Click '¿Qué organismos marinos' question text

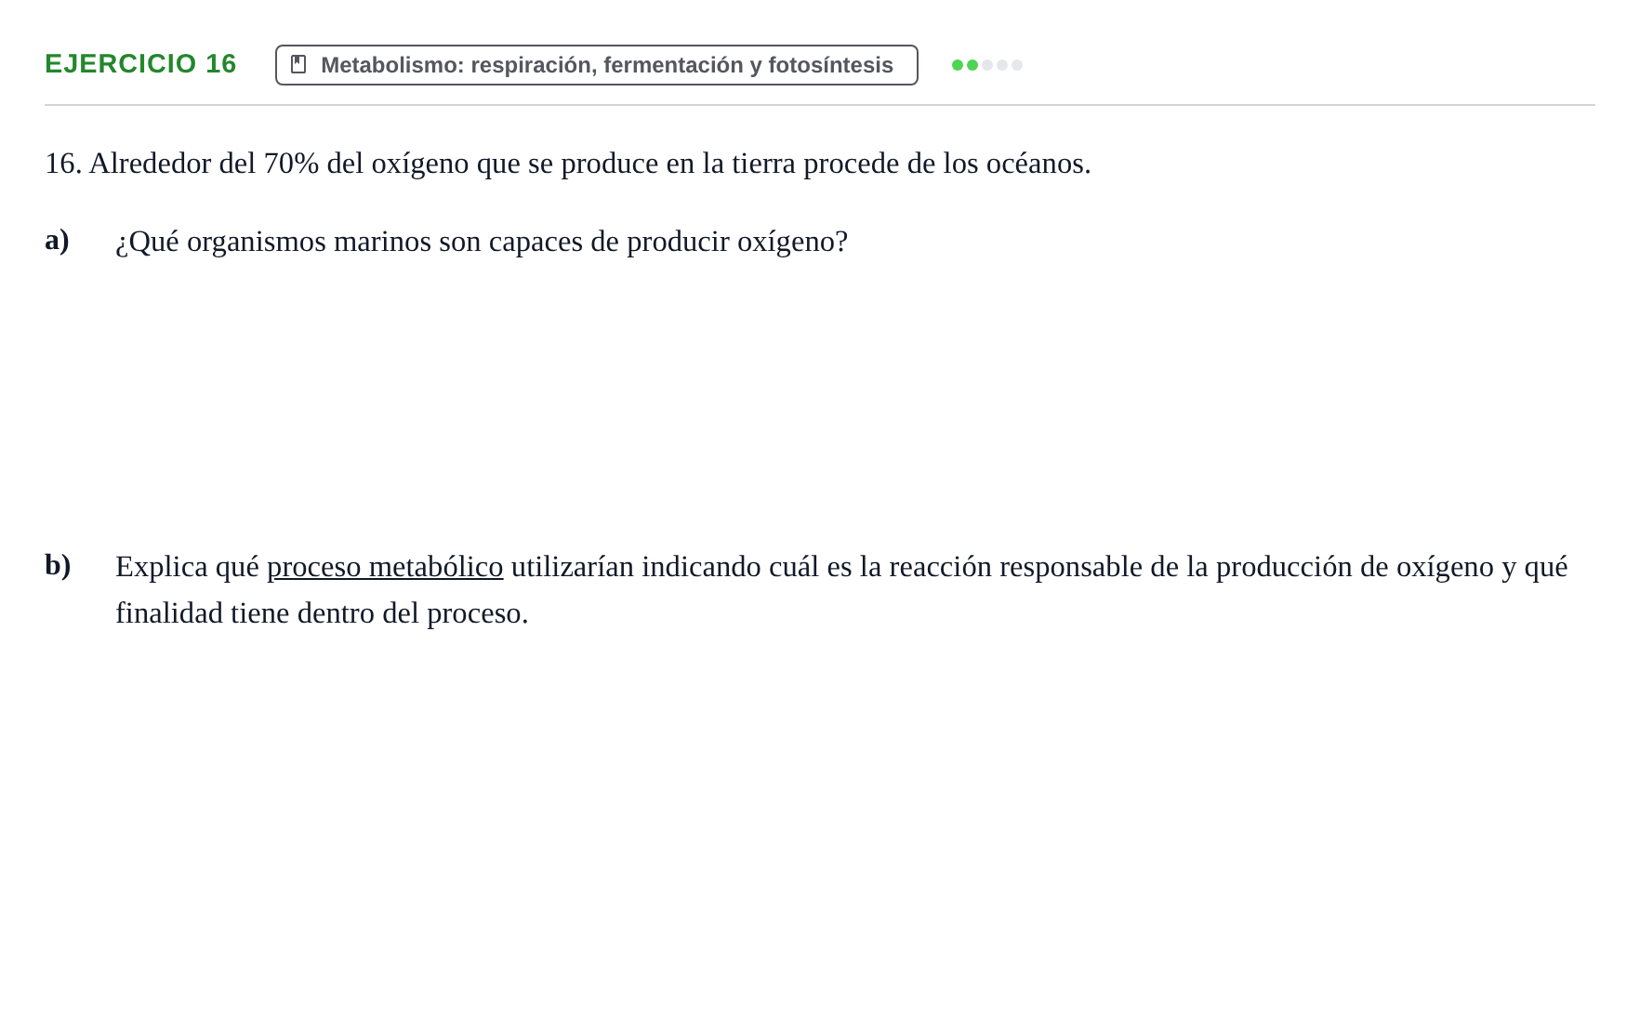pyautogui.click(x=482, y=242)
